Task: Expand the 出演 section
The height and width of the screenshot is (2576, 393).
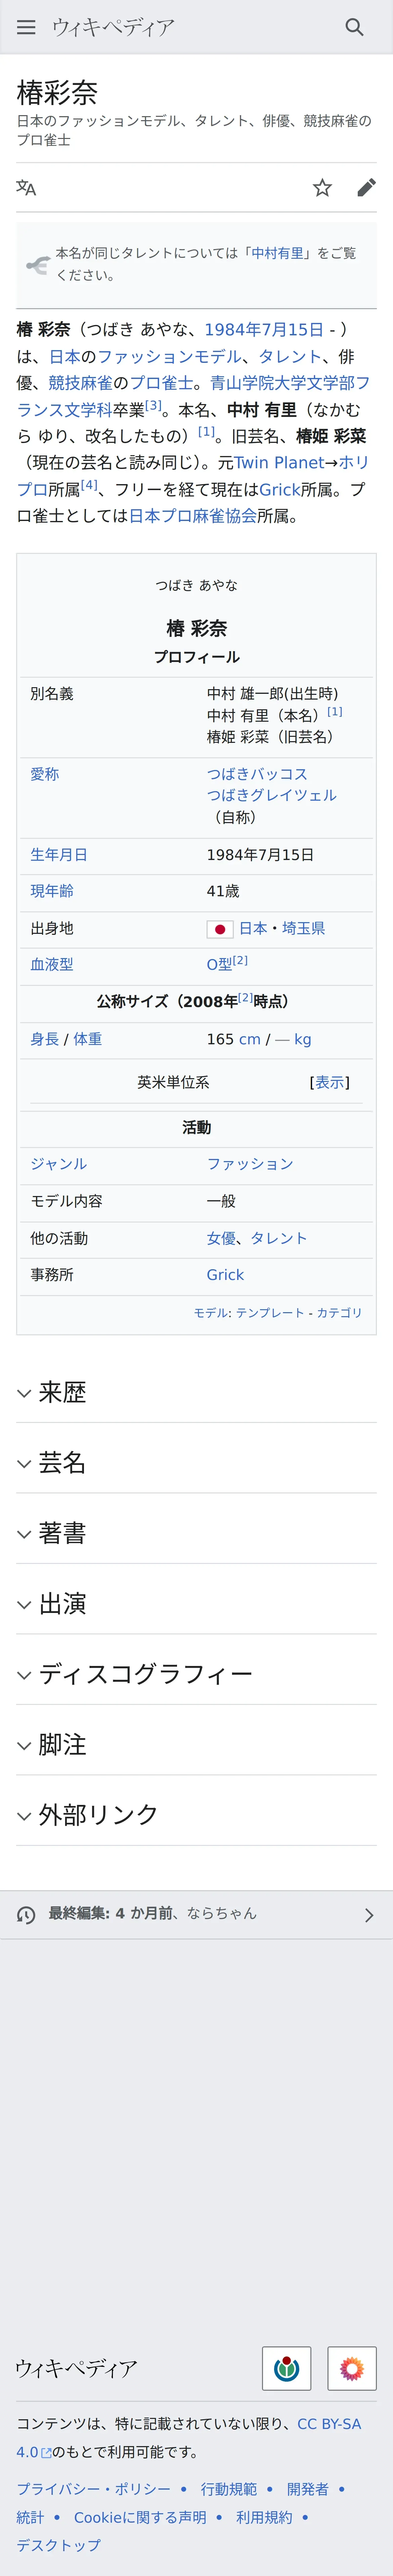Action: click(62, 1604)
